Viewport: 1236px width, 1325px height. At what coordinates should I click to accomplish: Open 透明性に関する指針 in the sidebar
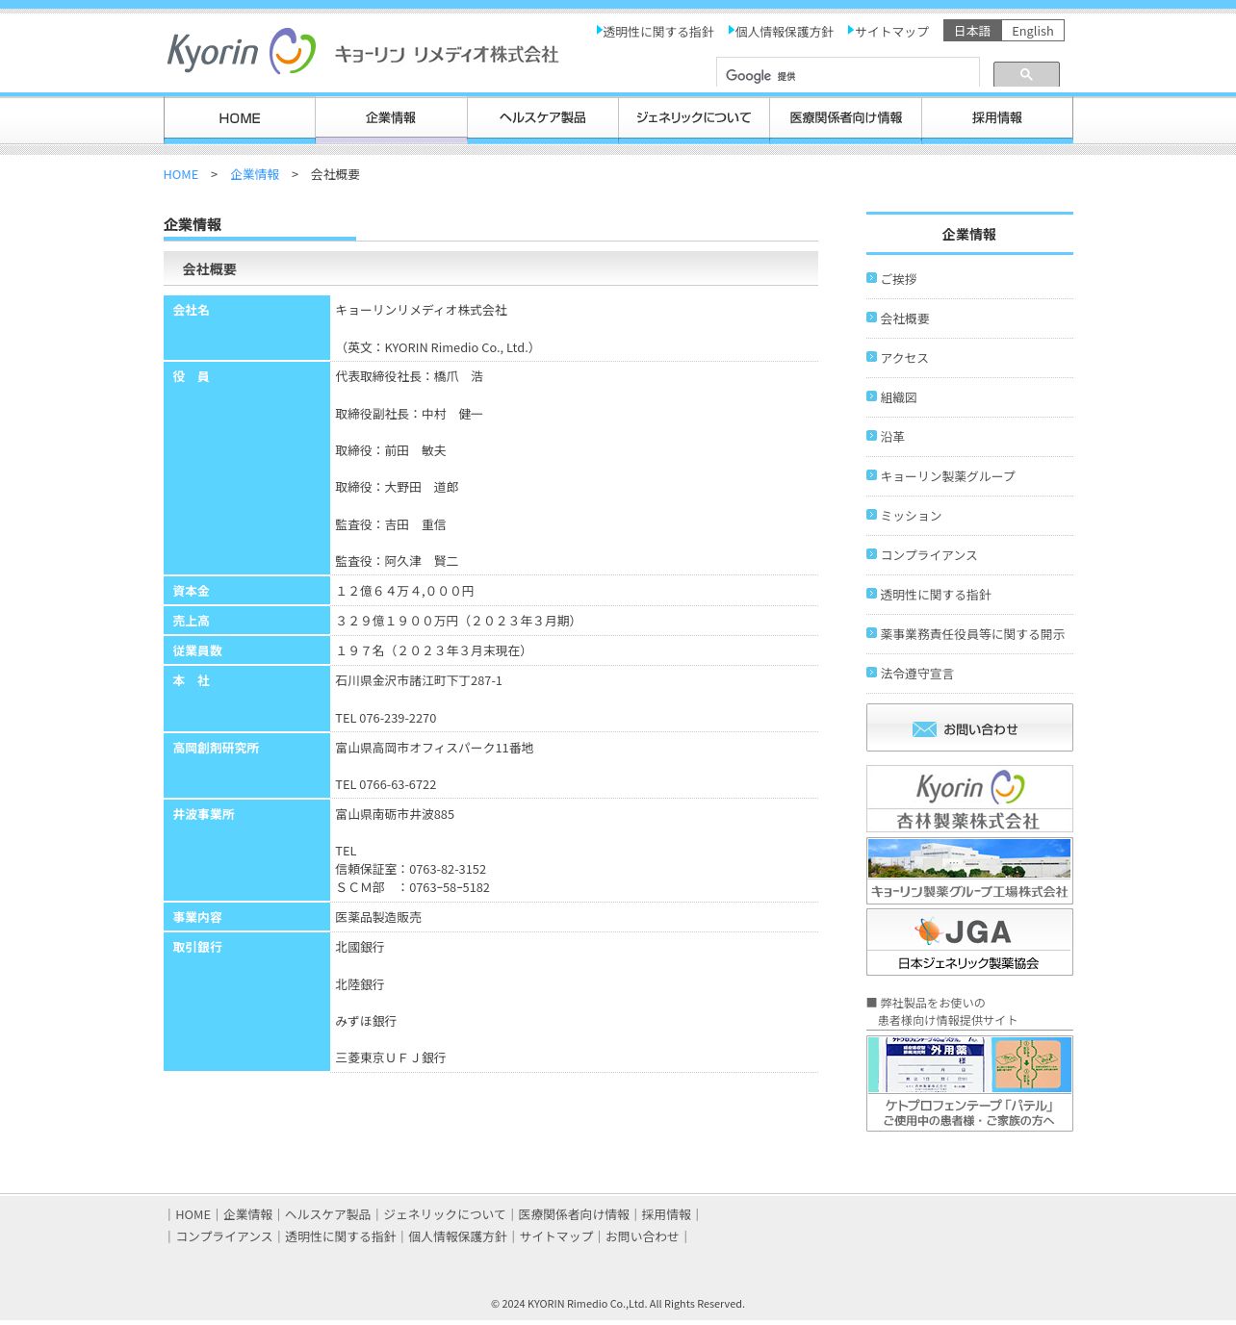pos(936,595)
